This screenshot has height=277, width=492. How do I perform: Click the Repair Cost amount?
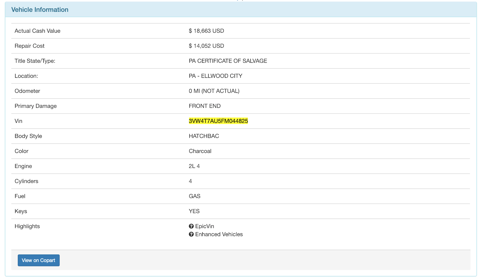pyautogui.click(x=206, y=46)
